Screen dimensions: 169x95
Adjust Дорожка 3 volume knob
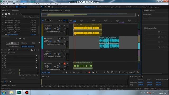(47, 29)
